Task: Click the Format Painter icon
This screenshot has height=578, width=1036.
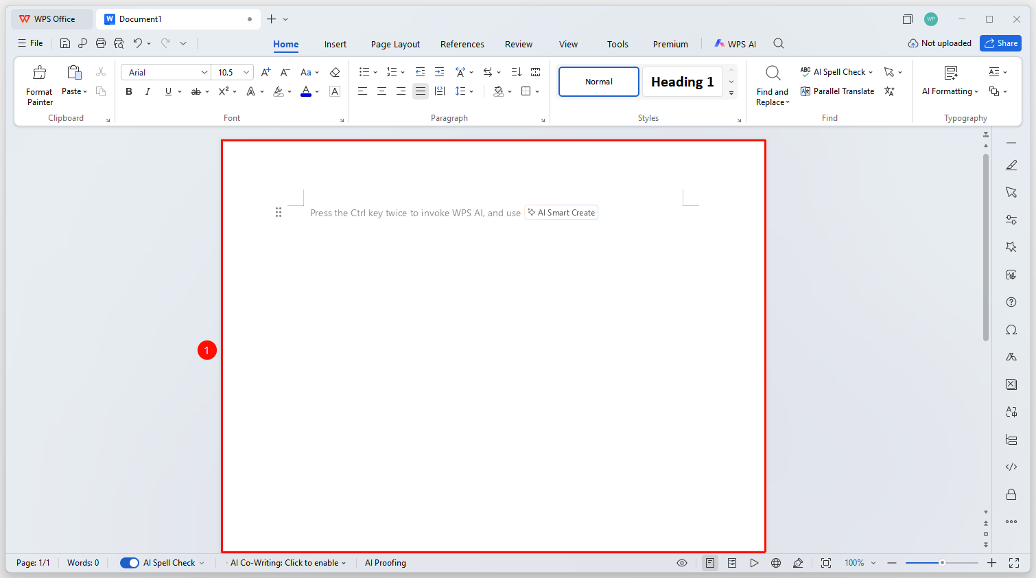Action: (40, 72)
